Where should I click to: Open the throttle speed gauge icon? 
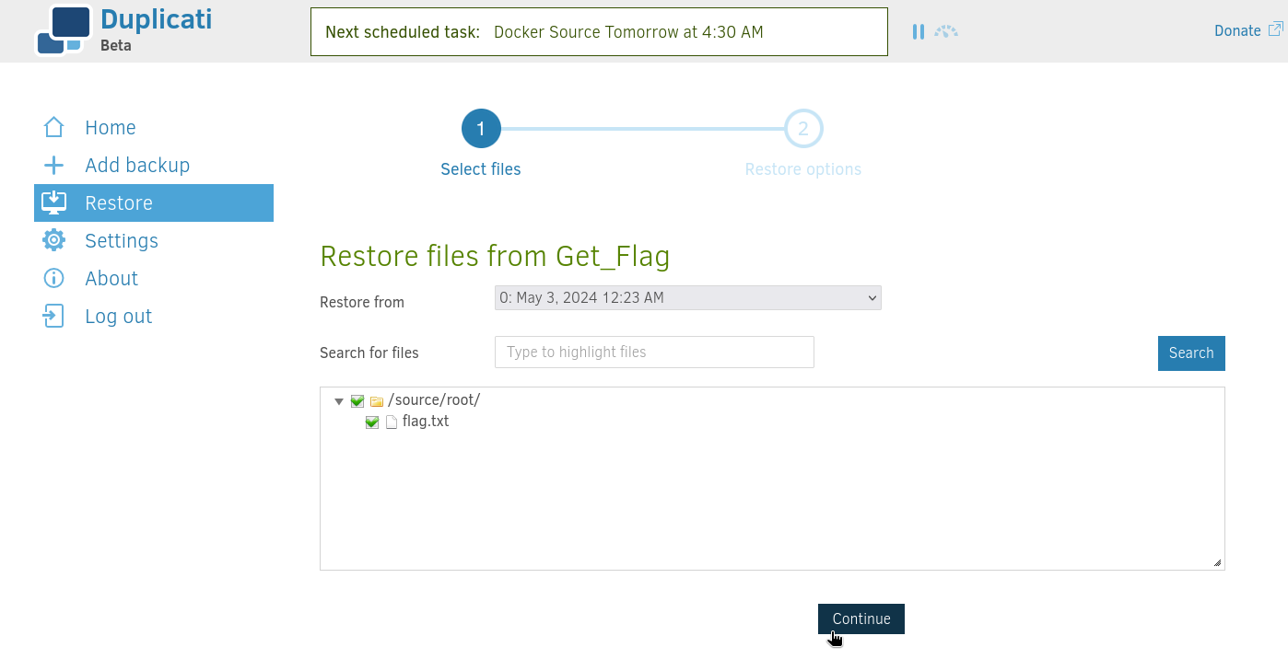click(x=946, y=32)
